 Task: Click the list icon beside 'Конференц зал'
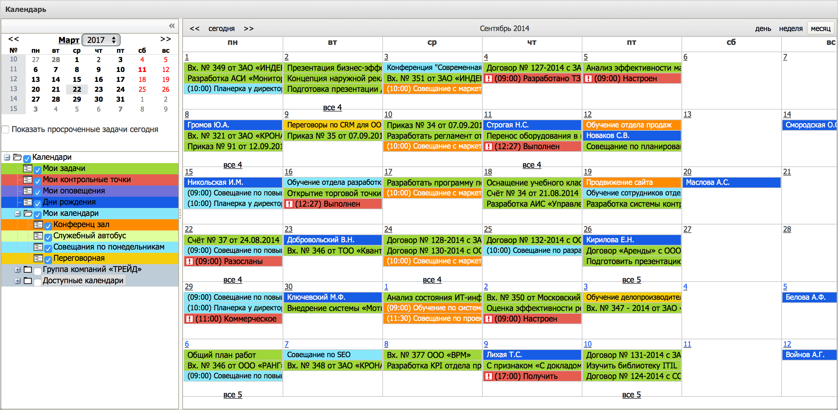[x=38, y=225]
